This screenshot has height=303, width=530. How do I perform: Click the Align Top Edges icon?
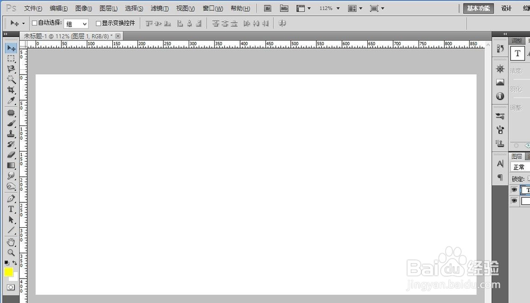[x=149, y=23]
